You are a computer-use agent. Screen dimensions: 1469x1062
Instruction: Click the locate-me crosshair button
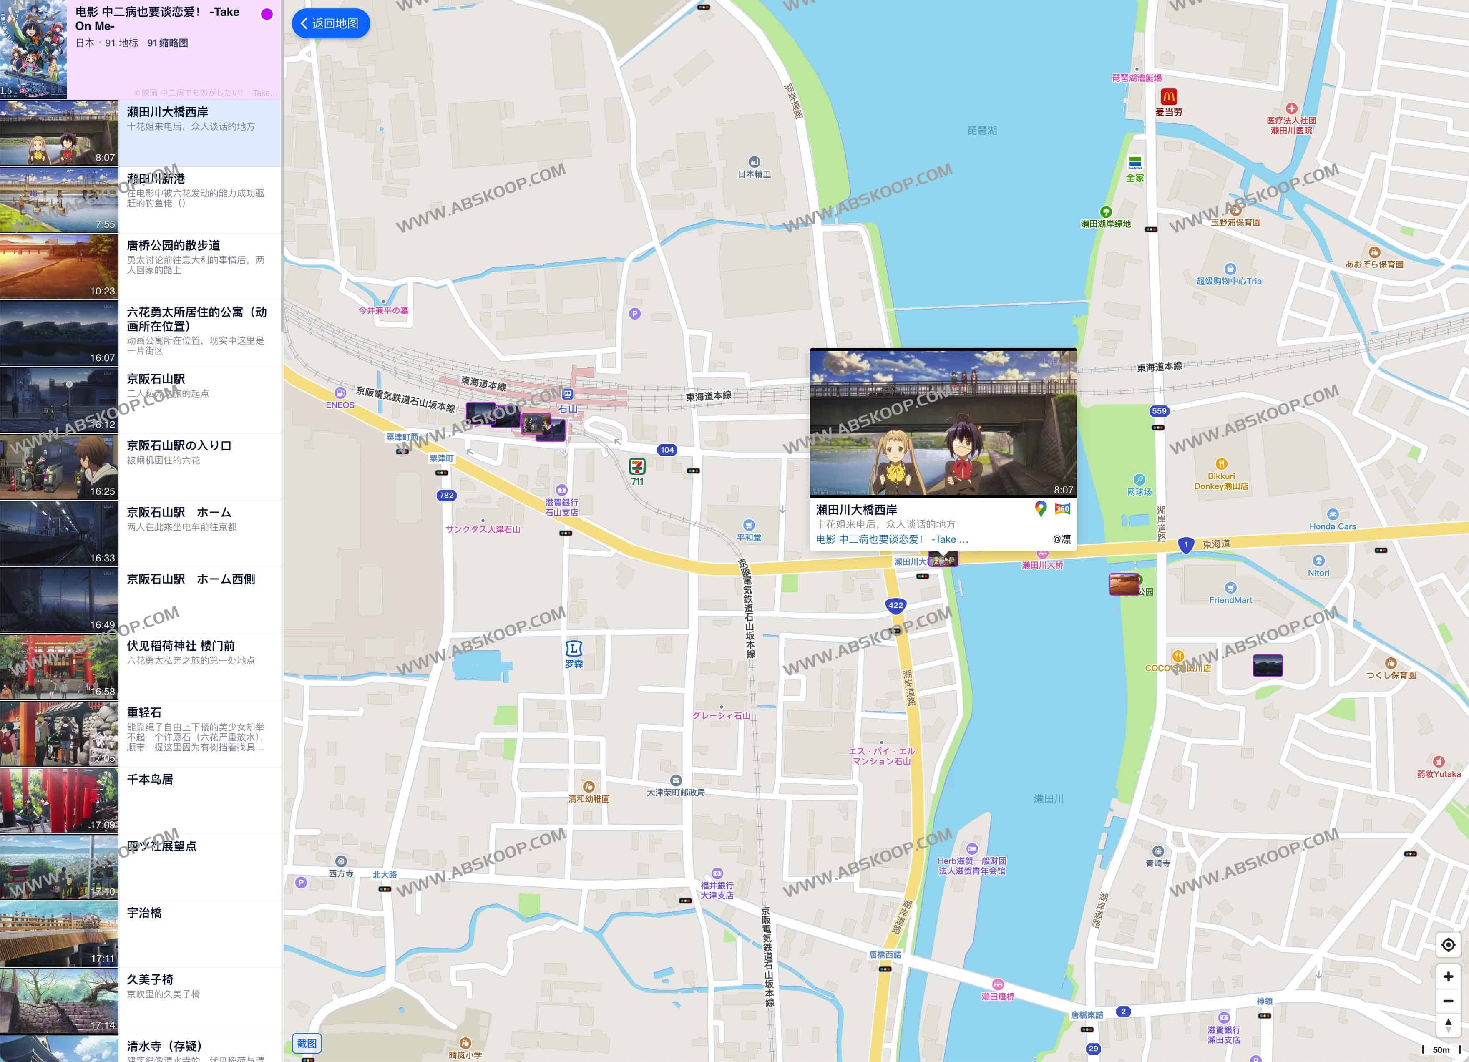pyautogui.click(x=1448, y=945)
